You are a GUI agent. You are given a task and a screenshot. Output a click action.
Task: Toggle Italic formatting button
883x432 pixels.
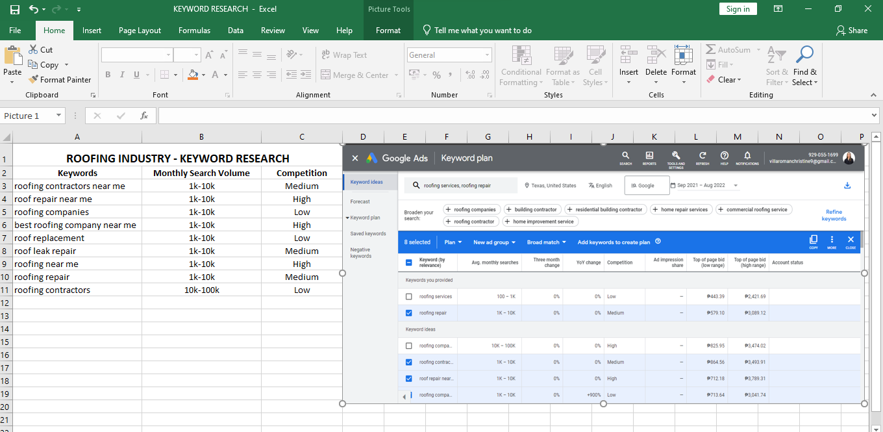123,75
